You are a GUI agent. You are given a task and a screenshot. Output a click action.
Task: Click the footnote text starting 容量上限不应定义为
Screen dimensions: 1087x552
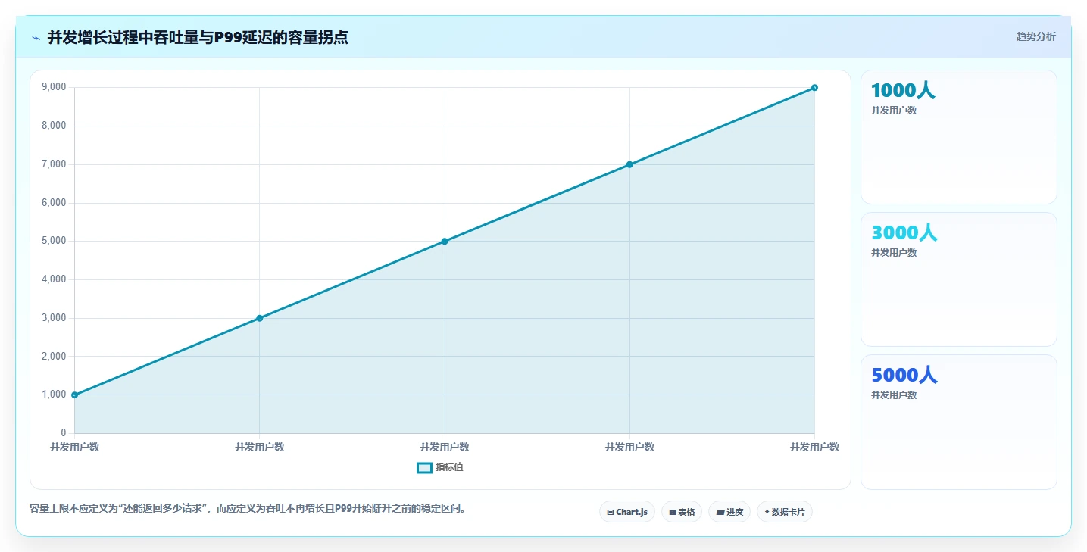click(248, 508)
